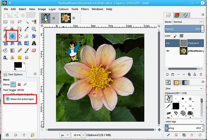Viewport: 207px width, 140px height.
Task: Select the Pencil tool
Action: [x=20, y=50]
